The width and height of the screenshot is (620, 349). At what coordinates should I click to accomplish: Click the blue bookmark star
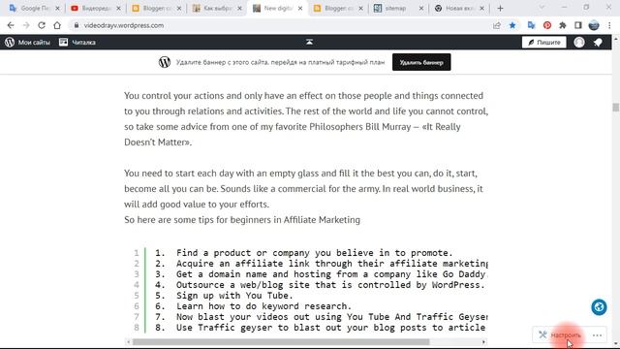512,25
